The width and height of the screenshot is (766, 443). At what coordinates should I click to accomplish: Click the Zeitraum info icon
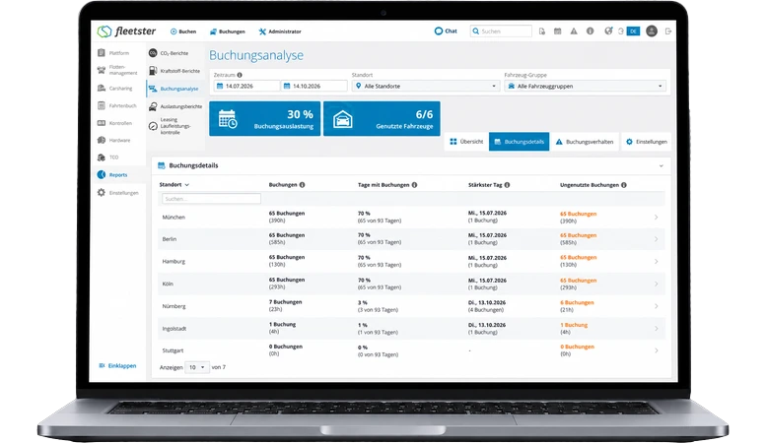(x=240, y=75)
